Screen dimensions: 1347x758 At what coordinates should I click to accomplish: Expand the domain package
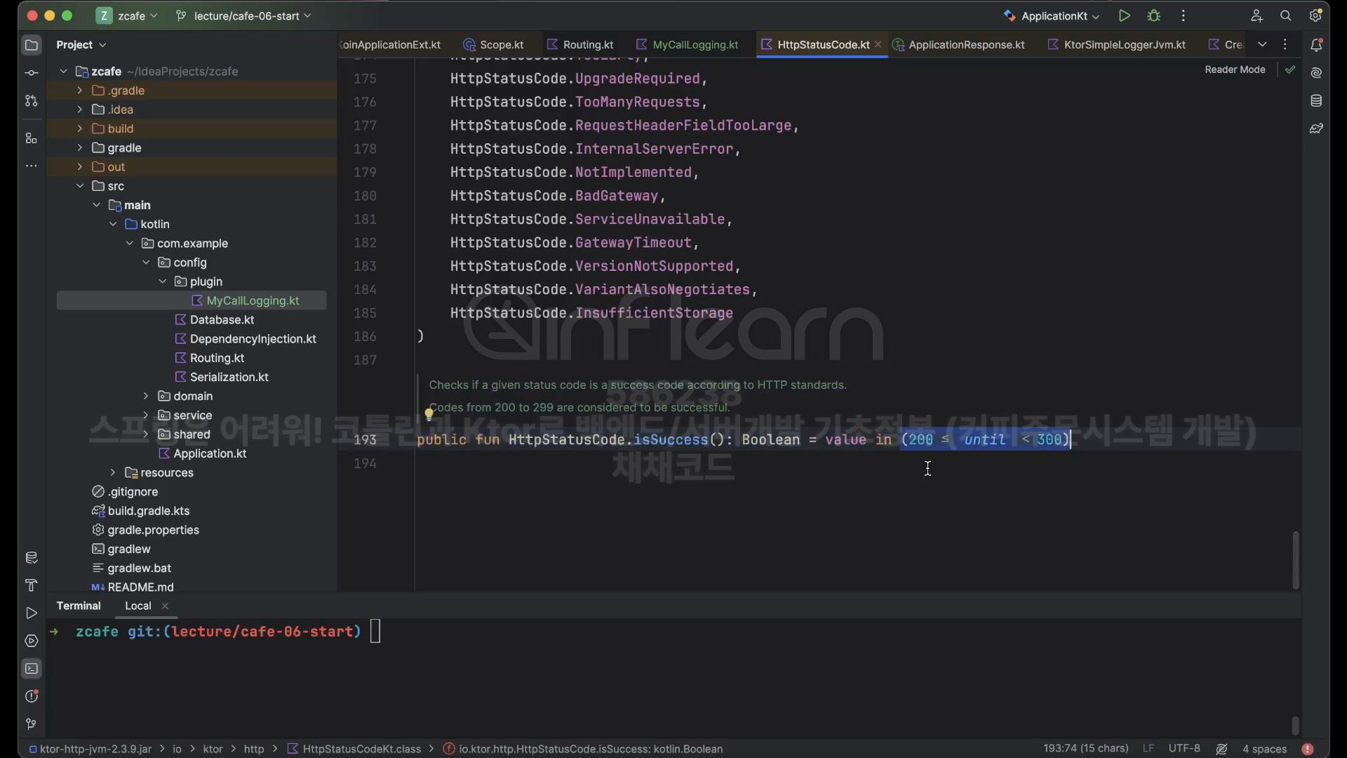tap(145, 396)
